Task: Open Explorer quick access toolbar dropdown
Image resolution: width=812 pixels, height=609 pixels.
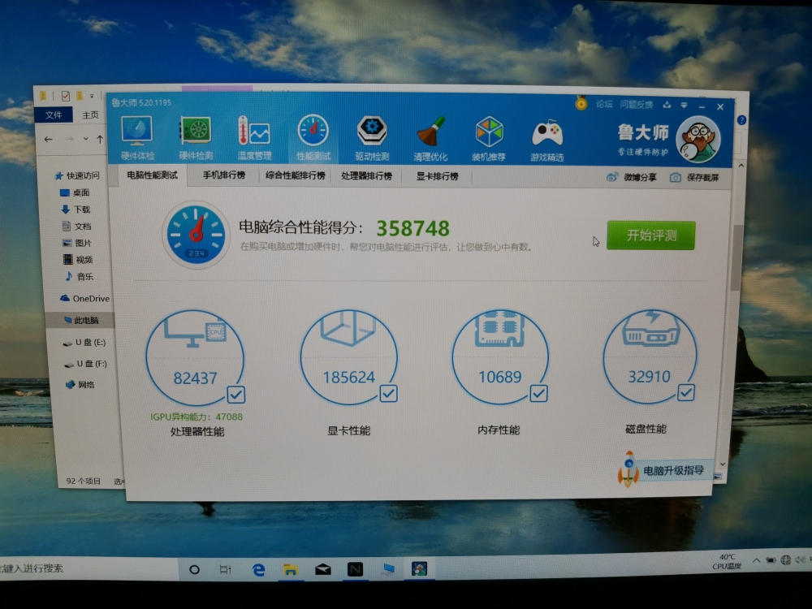Action: pos(92,96)
